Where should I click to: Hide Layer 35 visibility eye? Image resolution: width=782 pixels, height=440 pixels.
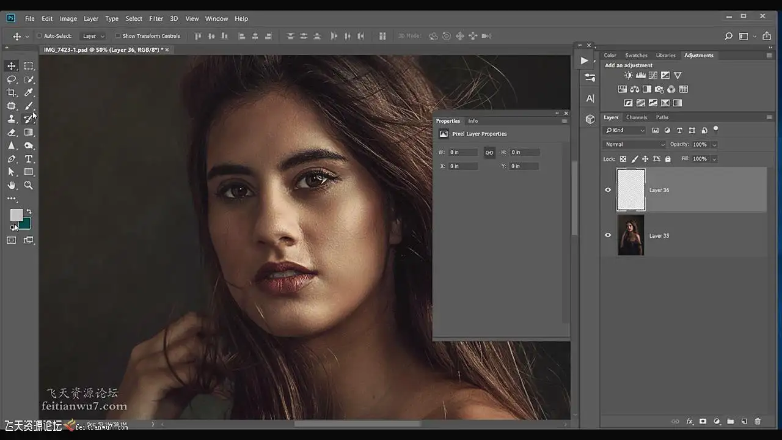click(x=608, y=235)
